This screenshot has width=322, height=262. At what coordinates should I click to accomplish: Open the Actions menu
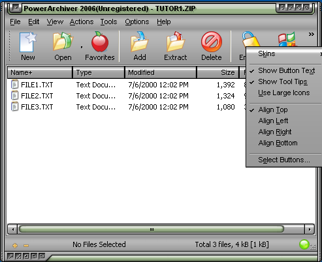[82, 22]
